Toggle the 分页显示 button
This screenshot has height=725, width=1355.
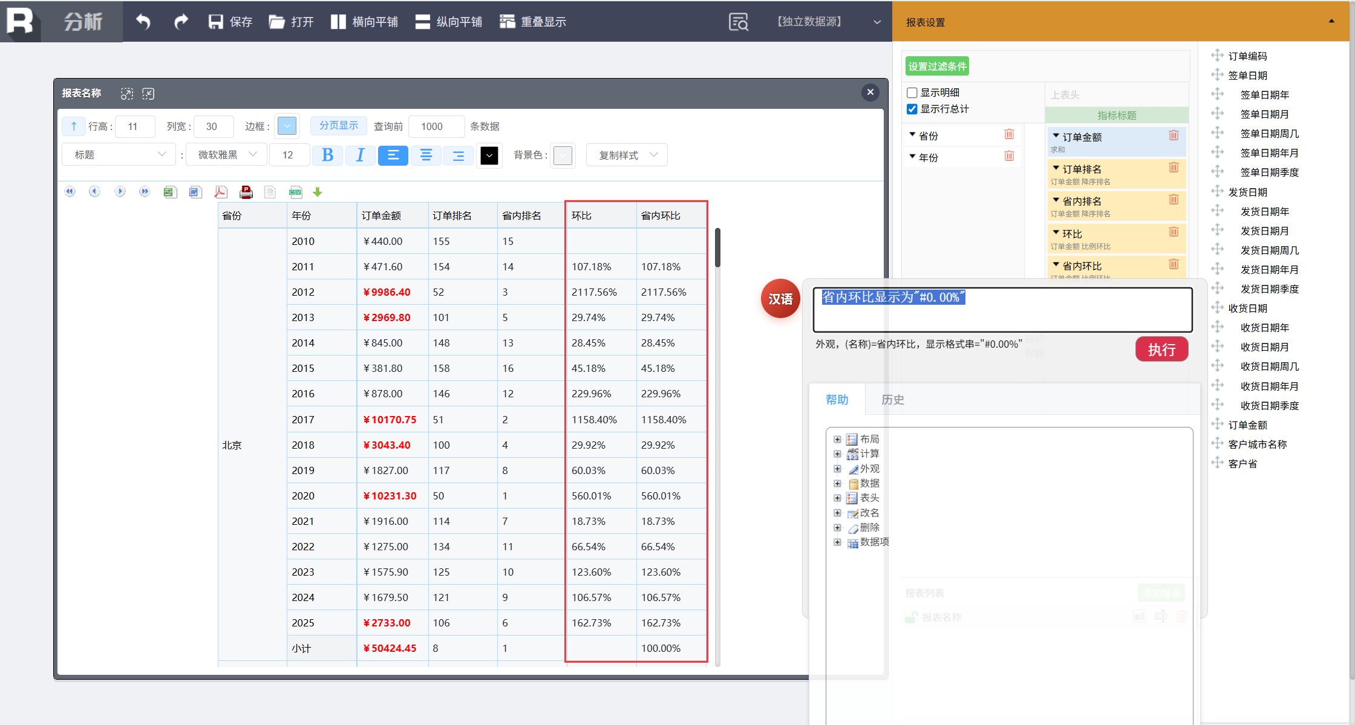(339, 125)
